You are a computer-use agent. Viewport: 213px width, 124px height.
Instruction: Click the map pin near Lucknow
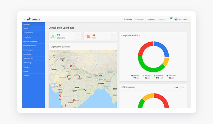pos(79,76)
